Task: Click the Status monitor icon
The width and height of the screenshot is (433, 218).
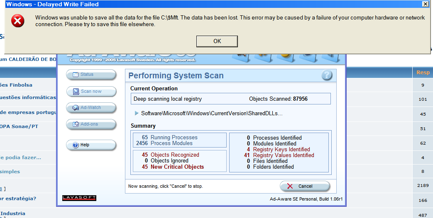Action: (76, 75)
